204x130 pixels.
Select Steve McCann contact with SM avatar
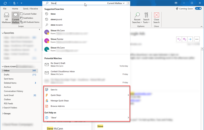[x=87, y=32]
